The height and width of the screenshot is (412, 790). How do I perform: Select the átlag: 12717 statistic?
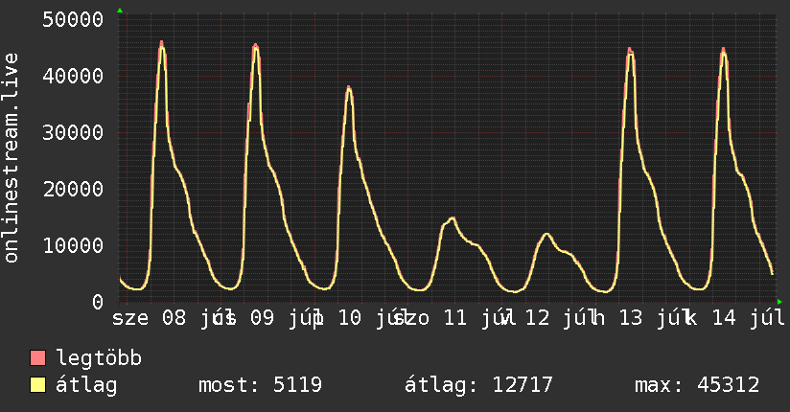tap(478, 385)
